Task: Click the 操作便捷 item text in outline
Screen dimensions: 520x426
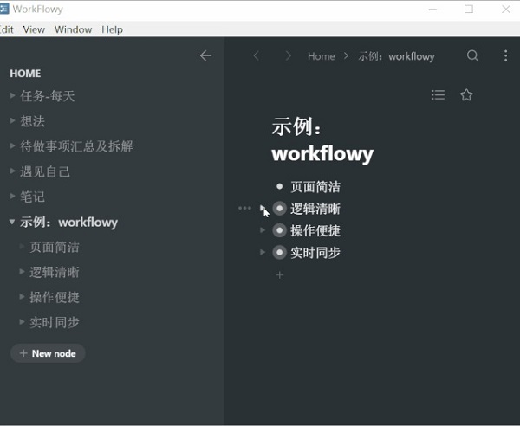Action: [x=315, y=230]
